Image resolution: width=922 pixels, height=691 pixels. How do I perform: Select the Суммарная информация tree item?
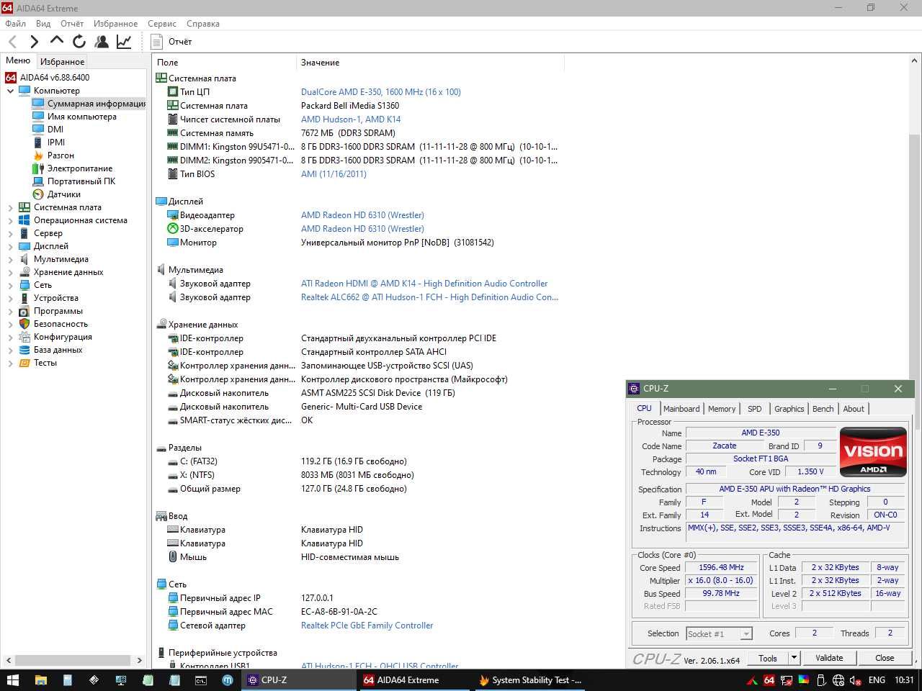tap(95, 104)
